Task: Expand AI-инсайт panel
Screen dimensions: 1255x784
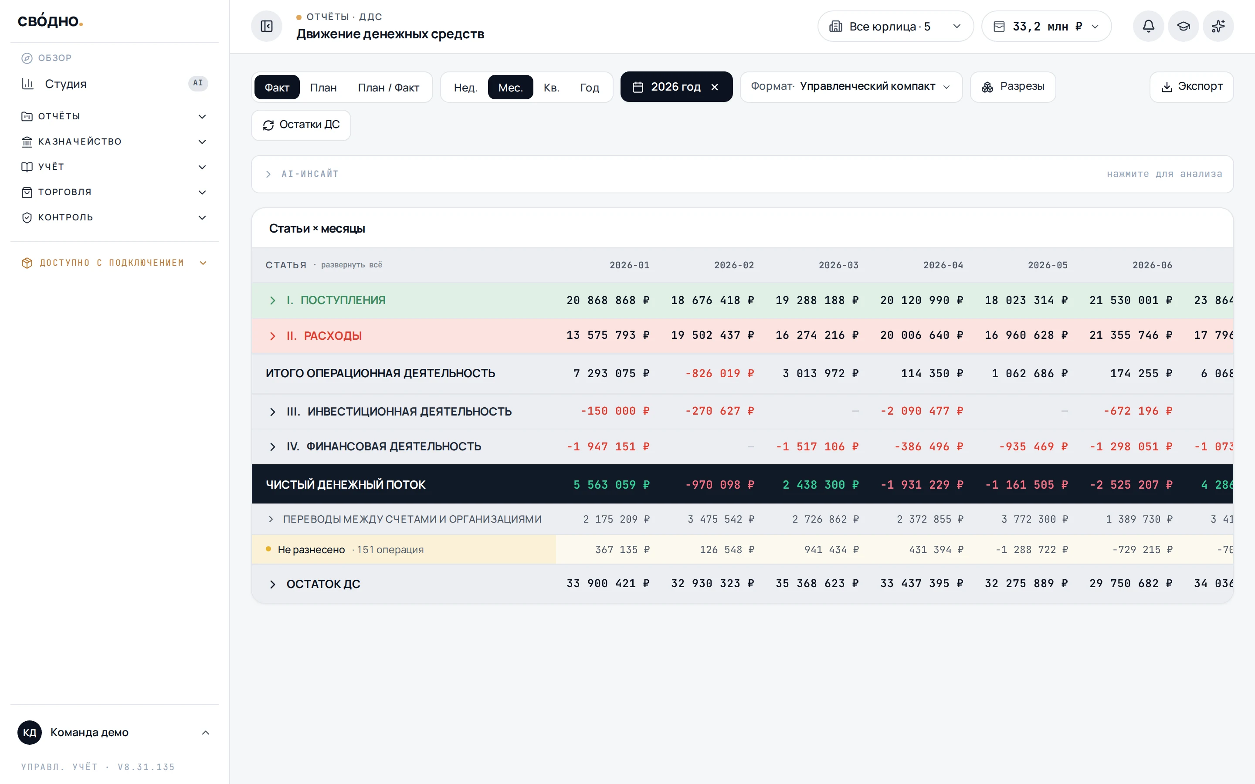Action: [x=742, y=174]
